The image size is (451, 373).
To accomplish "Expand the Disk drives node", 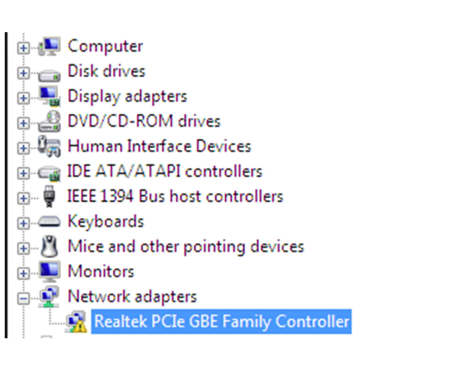I will pos(23,73).
